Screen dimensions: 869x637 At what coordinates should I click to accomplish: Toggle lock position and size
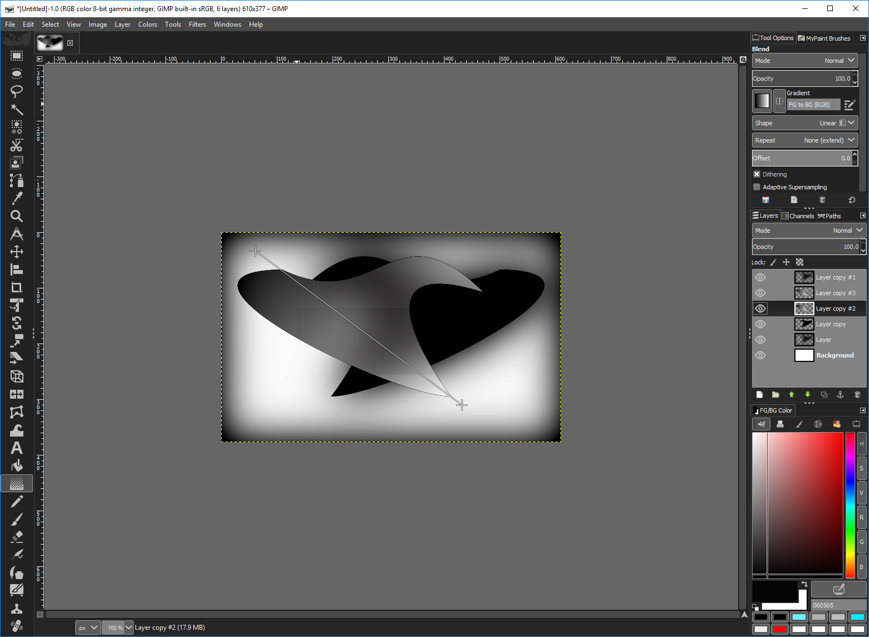coord(787,262)
